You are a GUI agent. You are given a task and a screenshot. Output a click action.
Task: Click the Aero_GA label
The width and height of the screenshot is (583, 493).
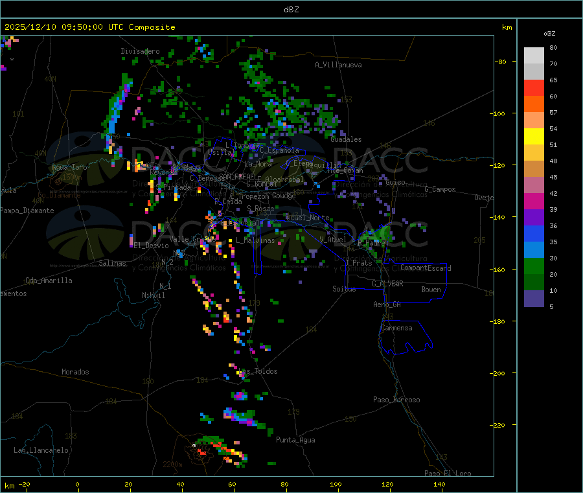tap(387, 304)
